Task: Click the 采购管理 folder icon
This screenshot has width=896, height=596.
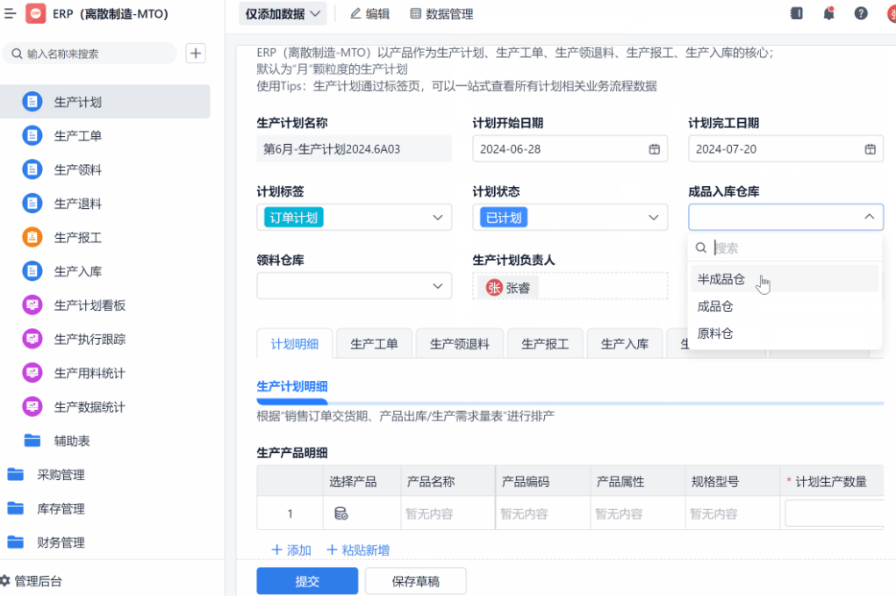Action: (16, 474)
